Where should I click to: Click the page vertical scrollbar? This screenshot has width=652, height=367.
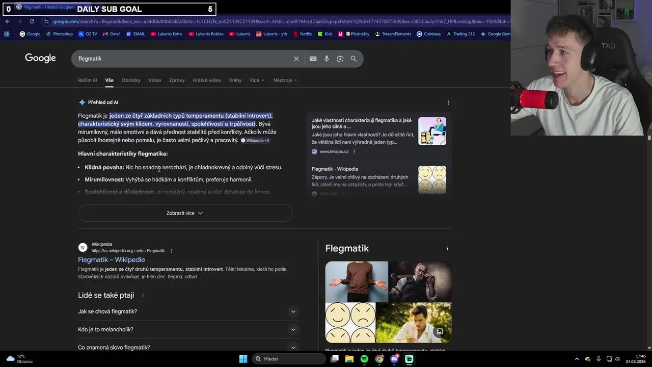click(x=649, y=138)
